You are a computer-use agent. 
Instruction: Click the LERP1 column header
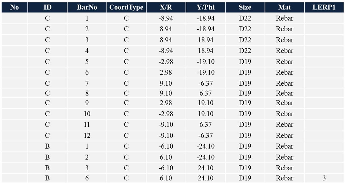tap(324, 8)
